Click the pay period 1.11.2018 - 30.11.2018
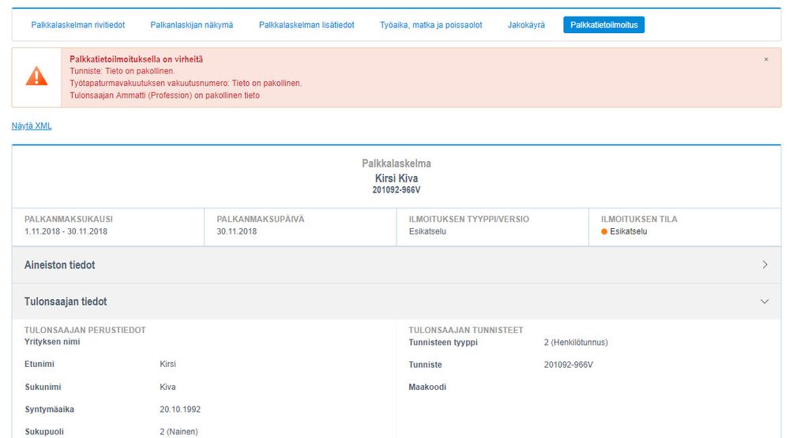 pyautogui.click(x=66, y=231)
